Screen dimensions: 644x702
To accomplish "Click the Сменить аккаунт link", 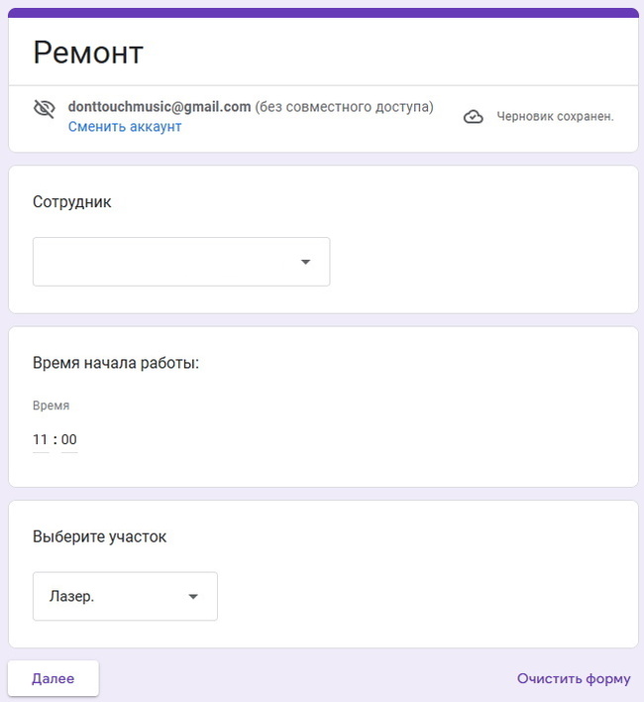I will click(x=125, y=127).
